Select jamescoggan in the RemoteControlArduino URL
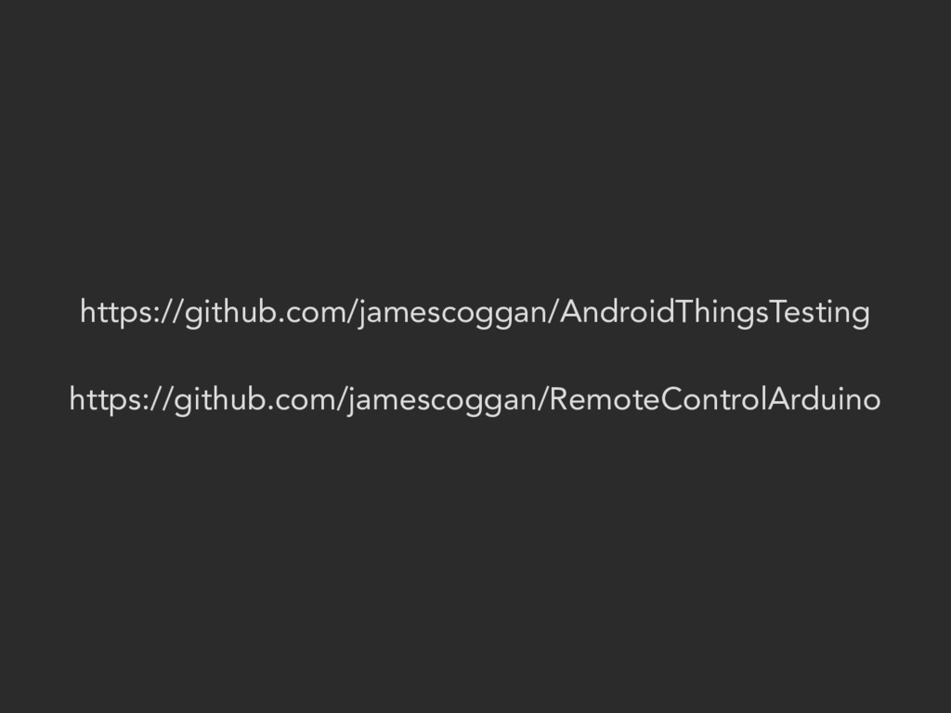 coord(441,400)
